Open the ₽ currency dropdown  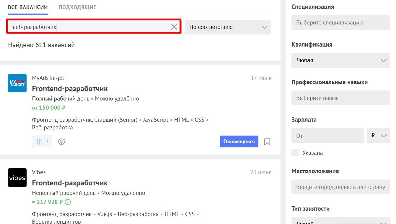(379, 136)
